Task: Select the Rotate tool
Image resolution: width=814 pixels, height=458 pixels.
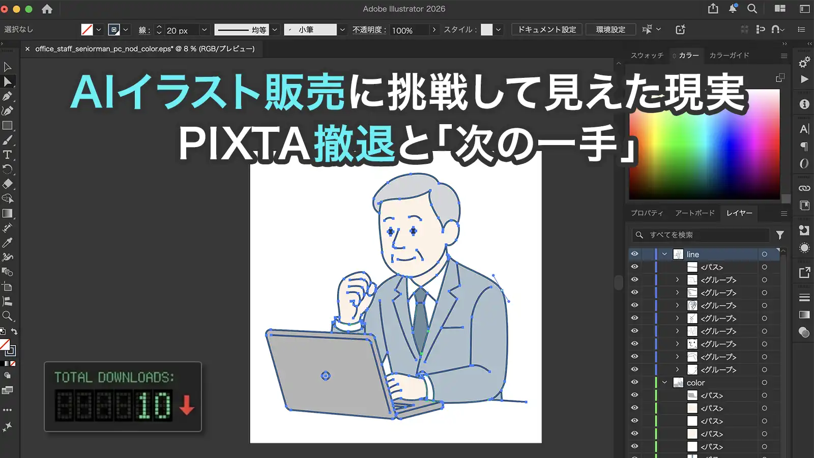Action: point(8,169)
